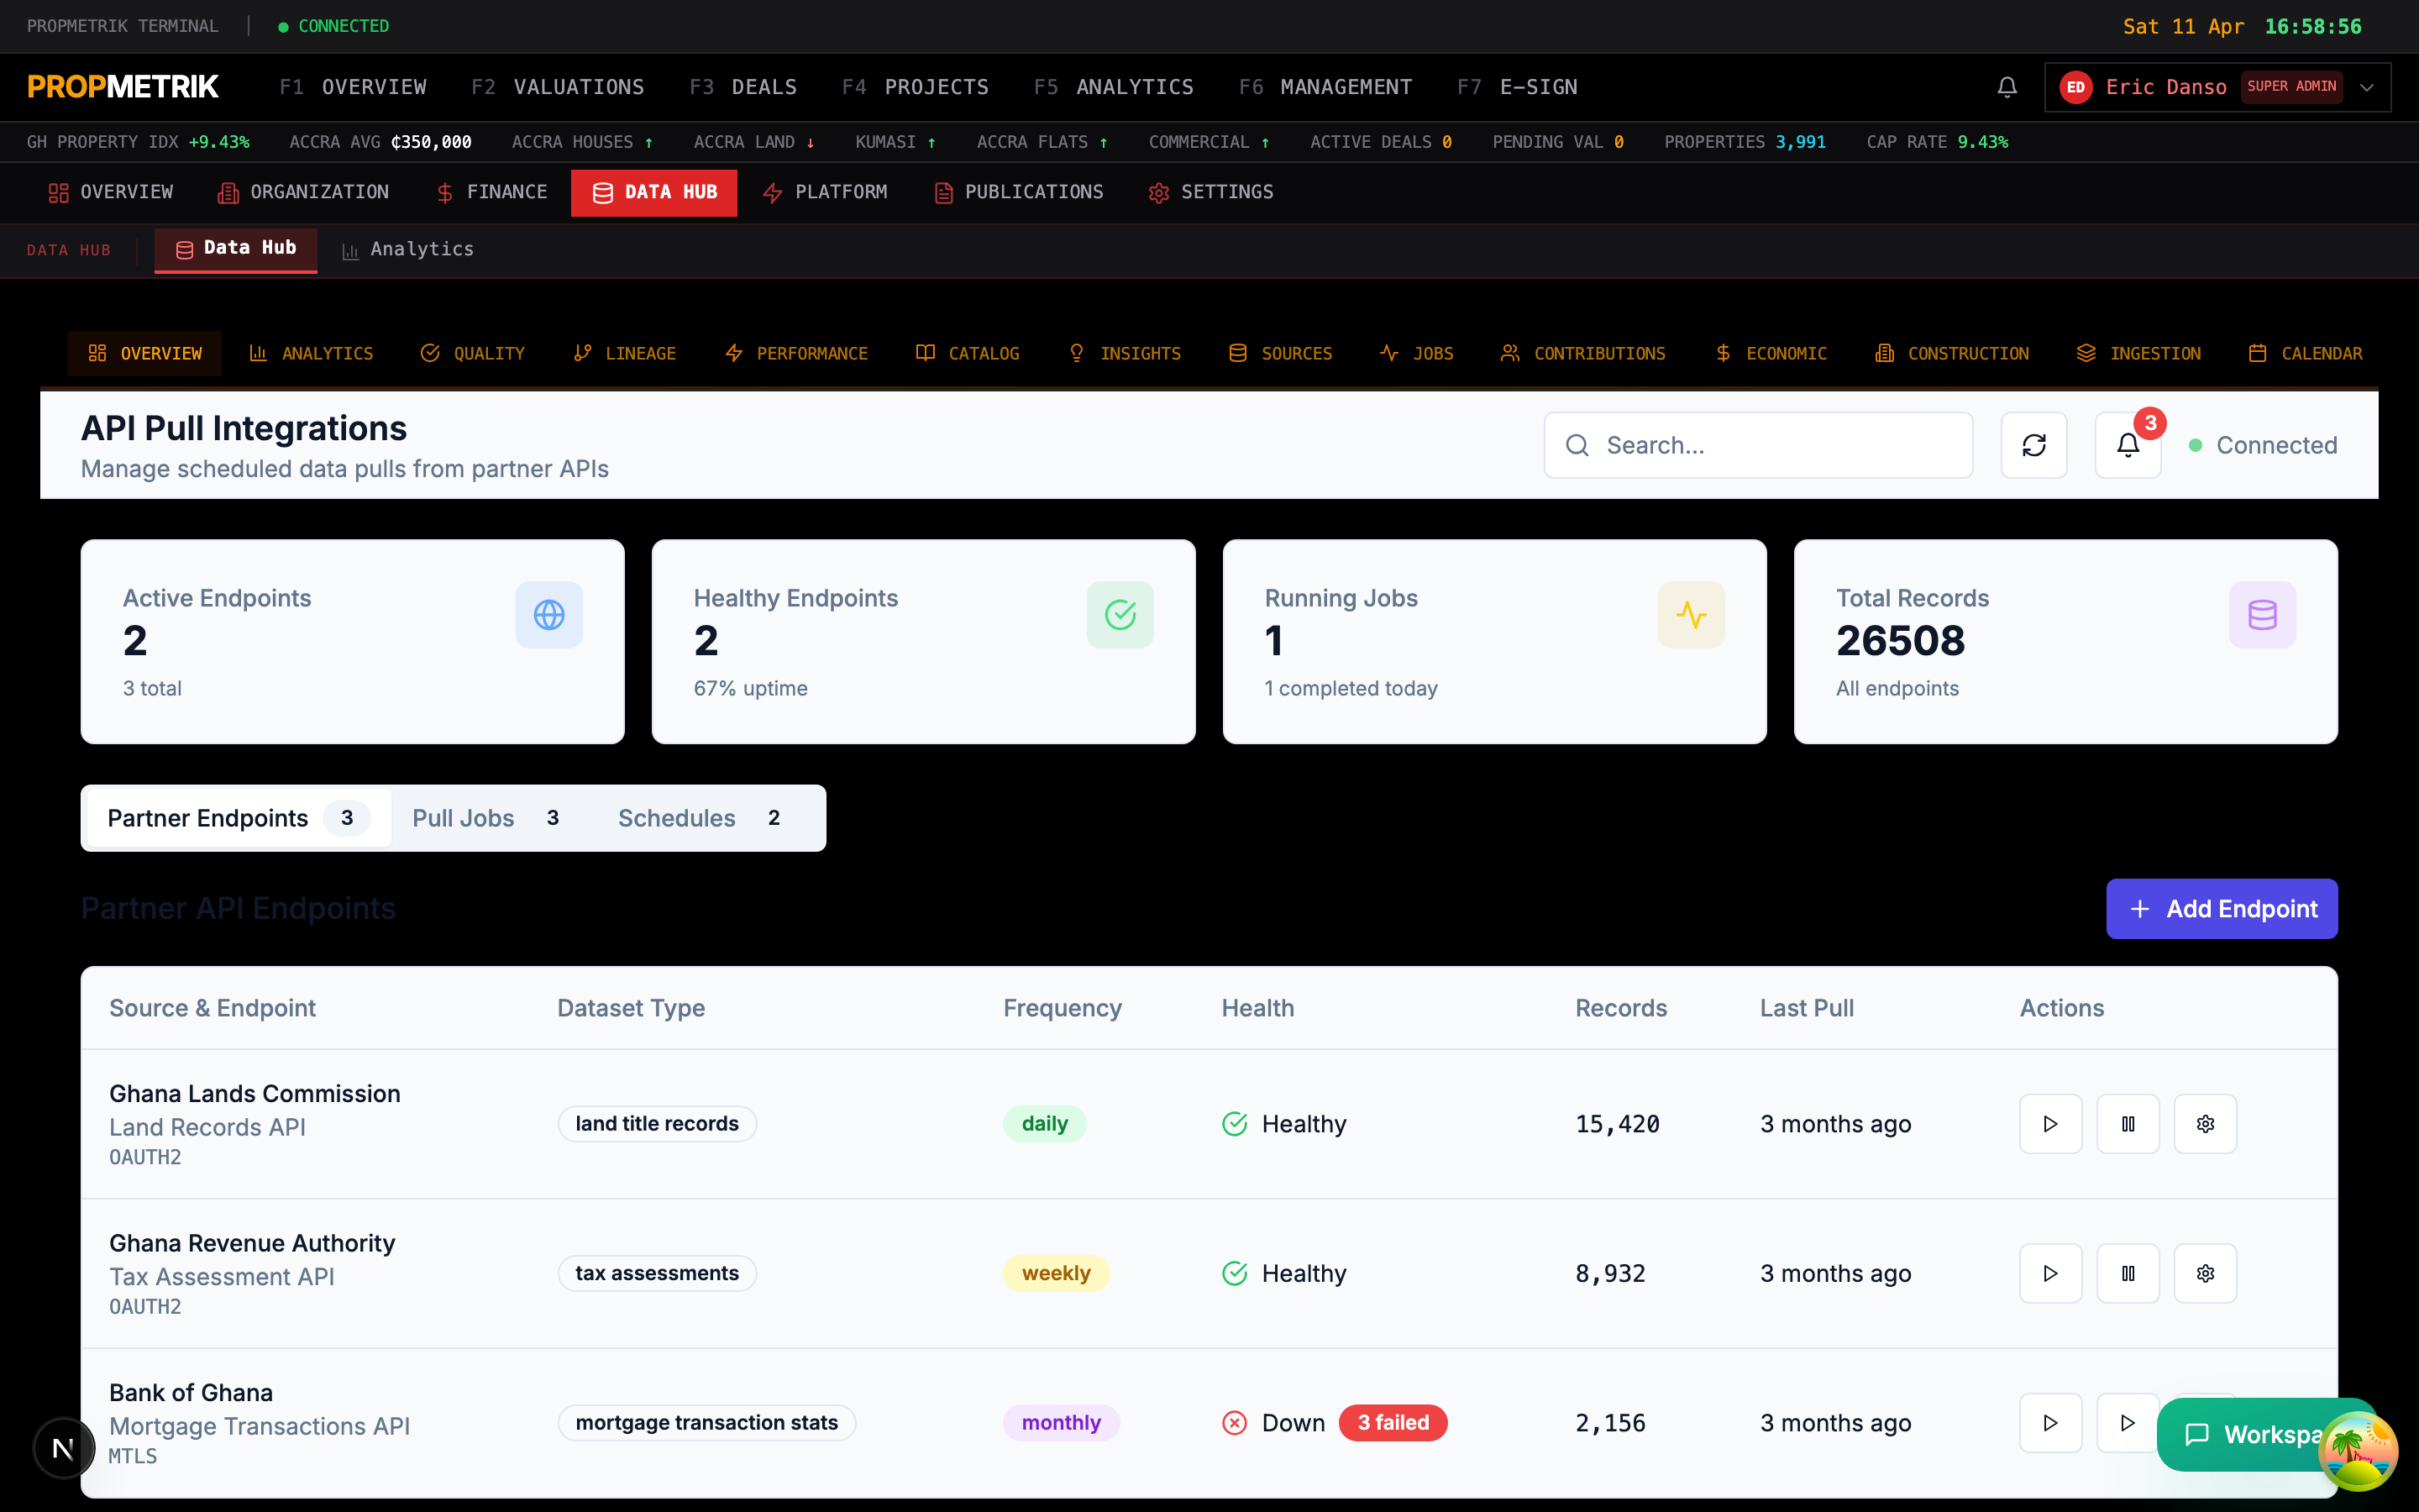
Task: Open the Jobs section
Action: coord(1416,353)
